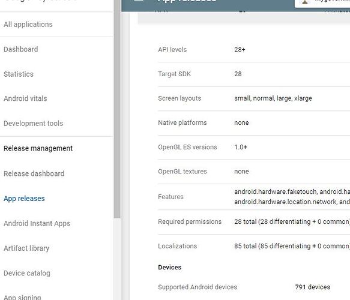Open Artifact library page
Image resolution: width=350 pixels, height=300 pixels.
tap(26, 248)
